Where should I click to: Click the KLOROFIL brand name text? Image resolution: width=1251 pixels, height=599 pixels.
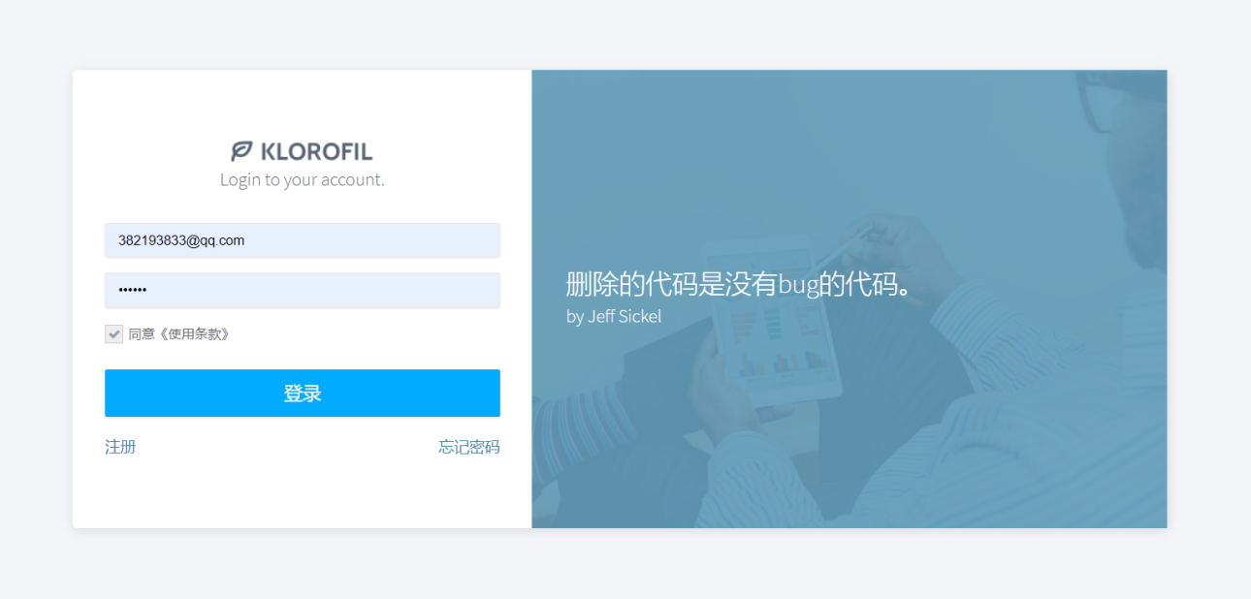coord(316,151)
